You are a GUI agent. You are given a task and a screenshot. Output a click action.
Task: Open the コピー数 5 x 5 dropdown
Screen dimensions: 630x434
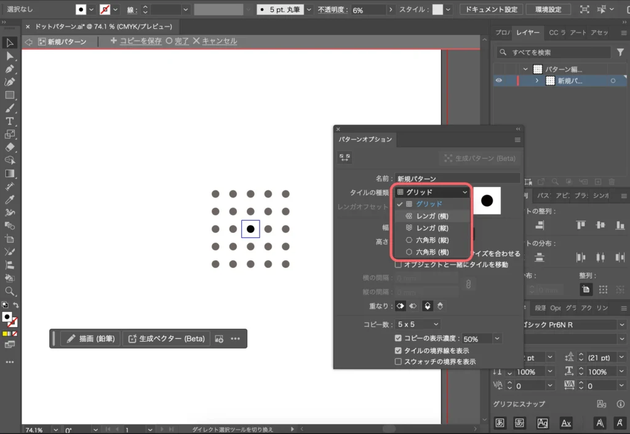click(418, 324)
